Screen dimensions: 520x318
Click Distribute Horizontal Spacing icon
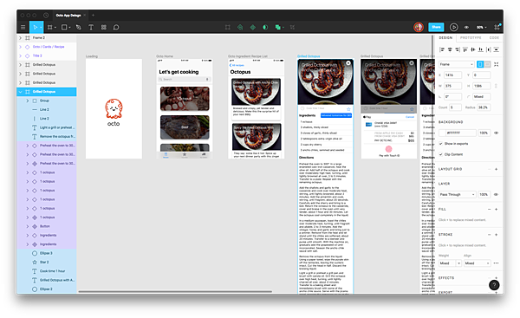coord(488,49)
